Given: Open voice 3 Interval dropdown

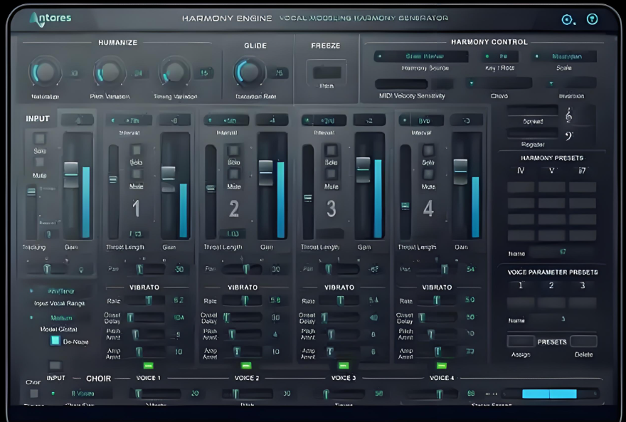Looking at the screenshot, I should tap(324, 120).
